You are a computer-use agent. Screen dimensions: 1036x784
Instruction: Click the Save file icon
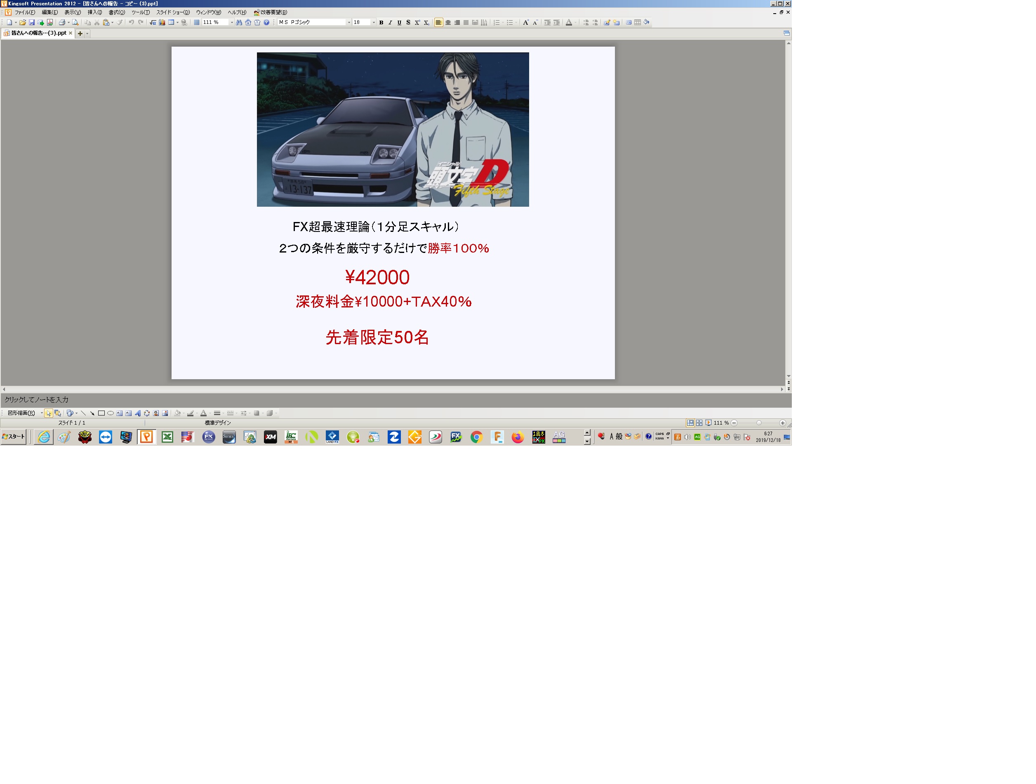click(x=32, y=23)
